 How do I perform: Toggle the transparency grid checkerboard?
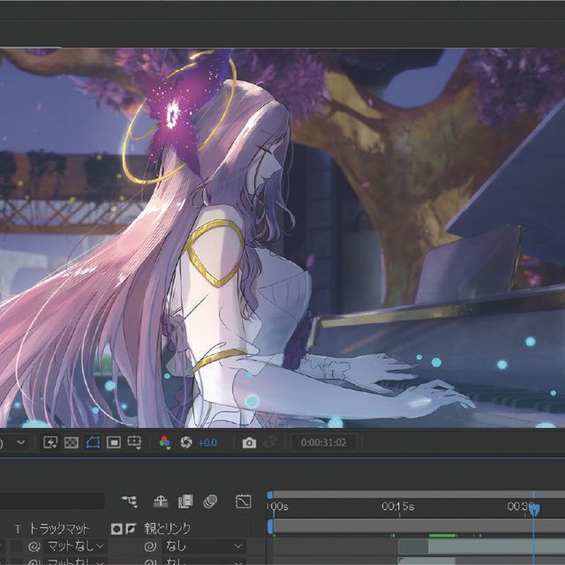click(72, 442)
